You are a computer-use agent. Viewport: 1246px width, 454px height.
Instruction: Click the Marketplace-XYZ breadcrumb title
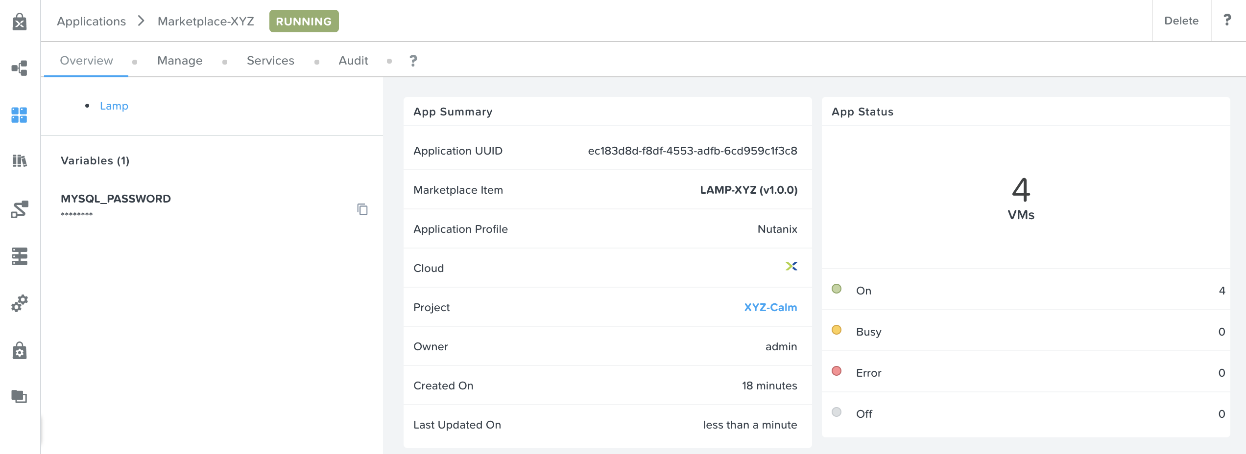[206, 22]
